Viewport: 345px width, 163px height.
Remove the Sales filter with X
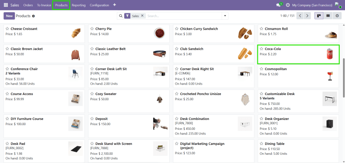pyautogui.click(x=142, y=15)
